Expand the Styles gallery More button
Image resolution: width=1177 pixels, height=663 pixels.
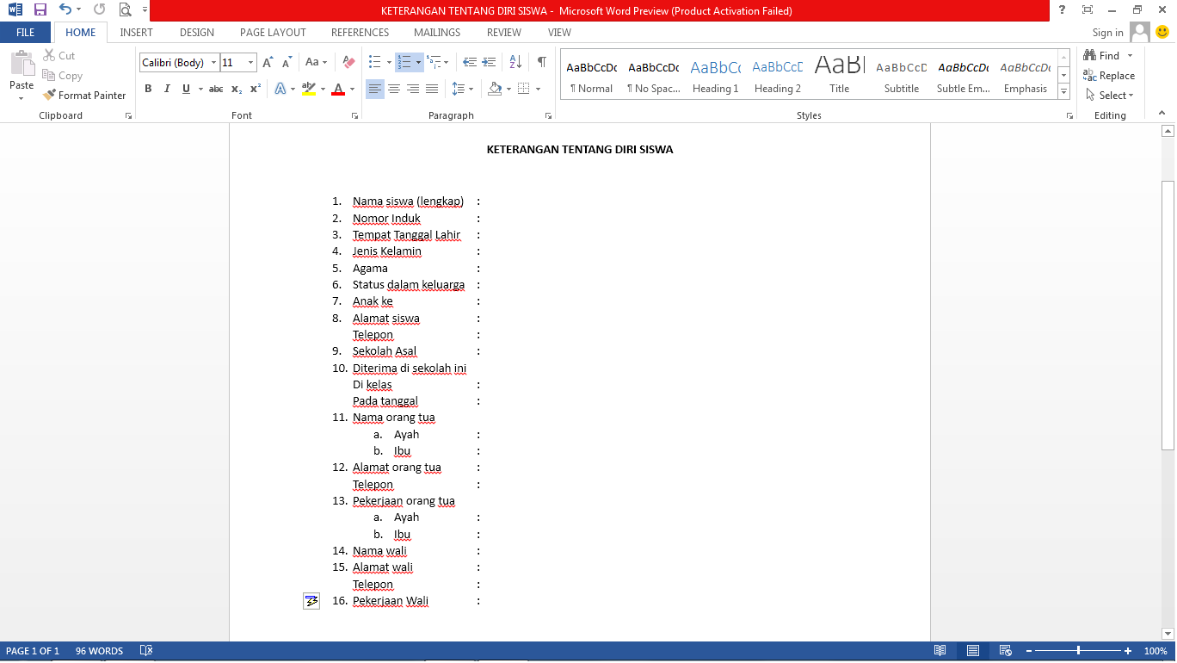(1064, 91)
